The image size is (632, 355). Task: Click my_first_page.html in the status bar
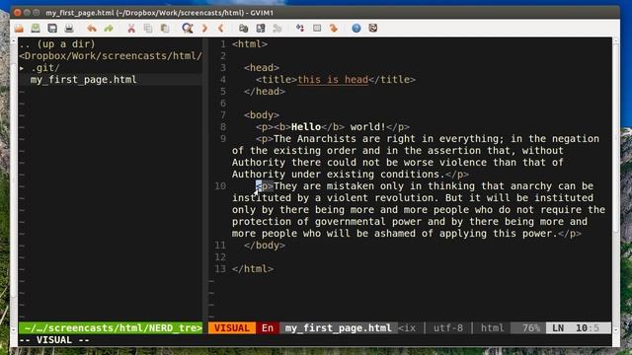tap(338, 328)
